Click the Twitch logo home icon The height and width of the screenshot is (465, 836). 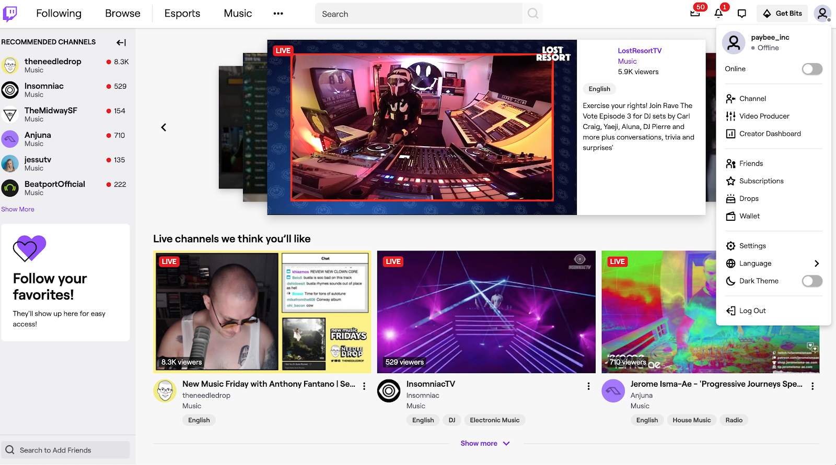(x=10, y=14)
